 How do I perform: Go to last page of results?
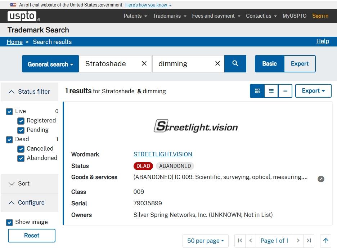[x=309, y=241]
